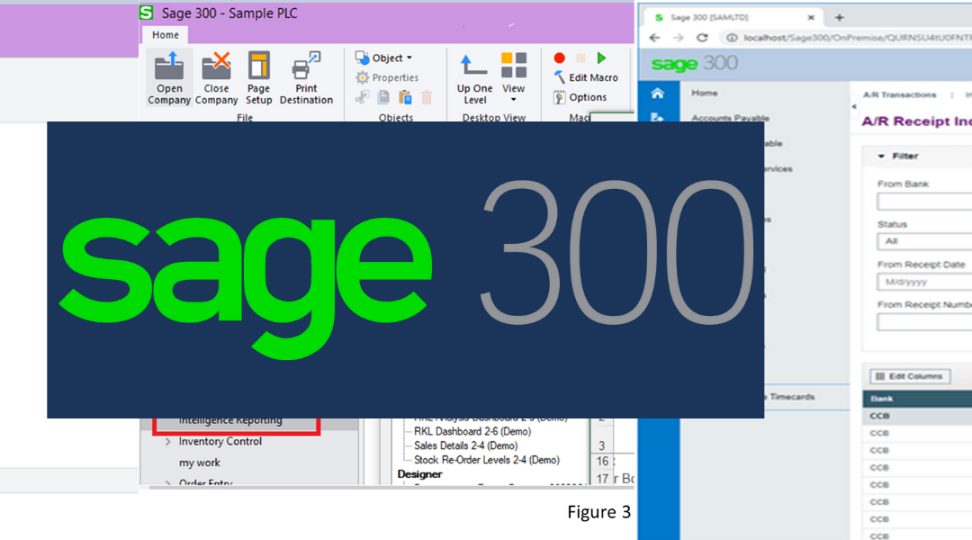Click the From Receipt Number field
Image resolution: width=972 pixels, height=540 pixels.
click(924, 322)
